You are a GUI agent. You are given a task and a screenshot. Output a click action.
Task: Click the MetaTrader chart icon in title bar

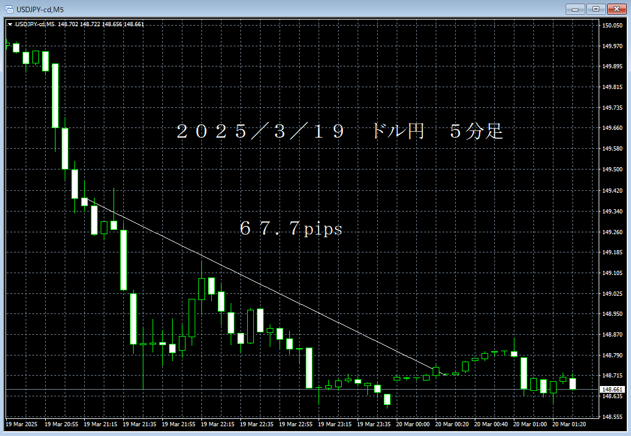(x=8, y=9)
